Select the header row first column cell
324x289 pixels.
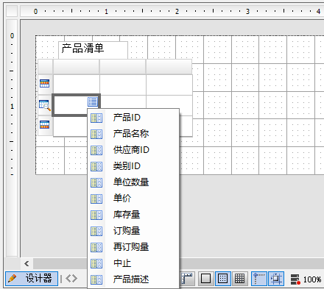[77, 85]
